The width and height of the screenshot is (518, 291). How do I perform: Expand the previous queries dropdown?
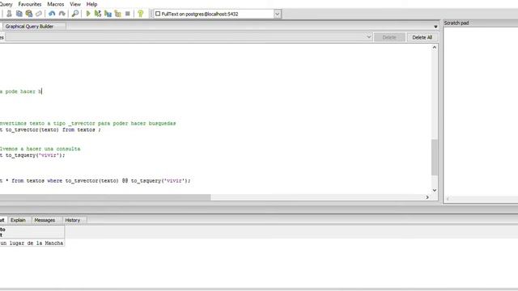[369, 37]
